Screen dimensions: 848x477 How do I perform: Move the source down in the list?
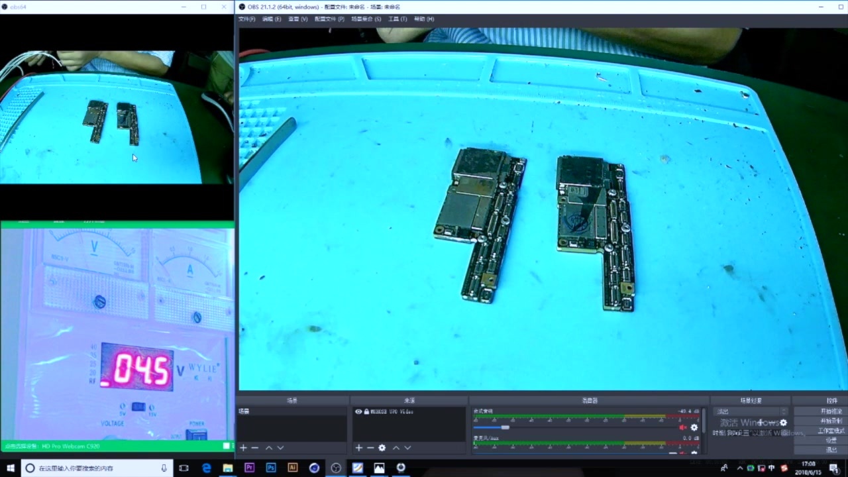(407, 448)
